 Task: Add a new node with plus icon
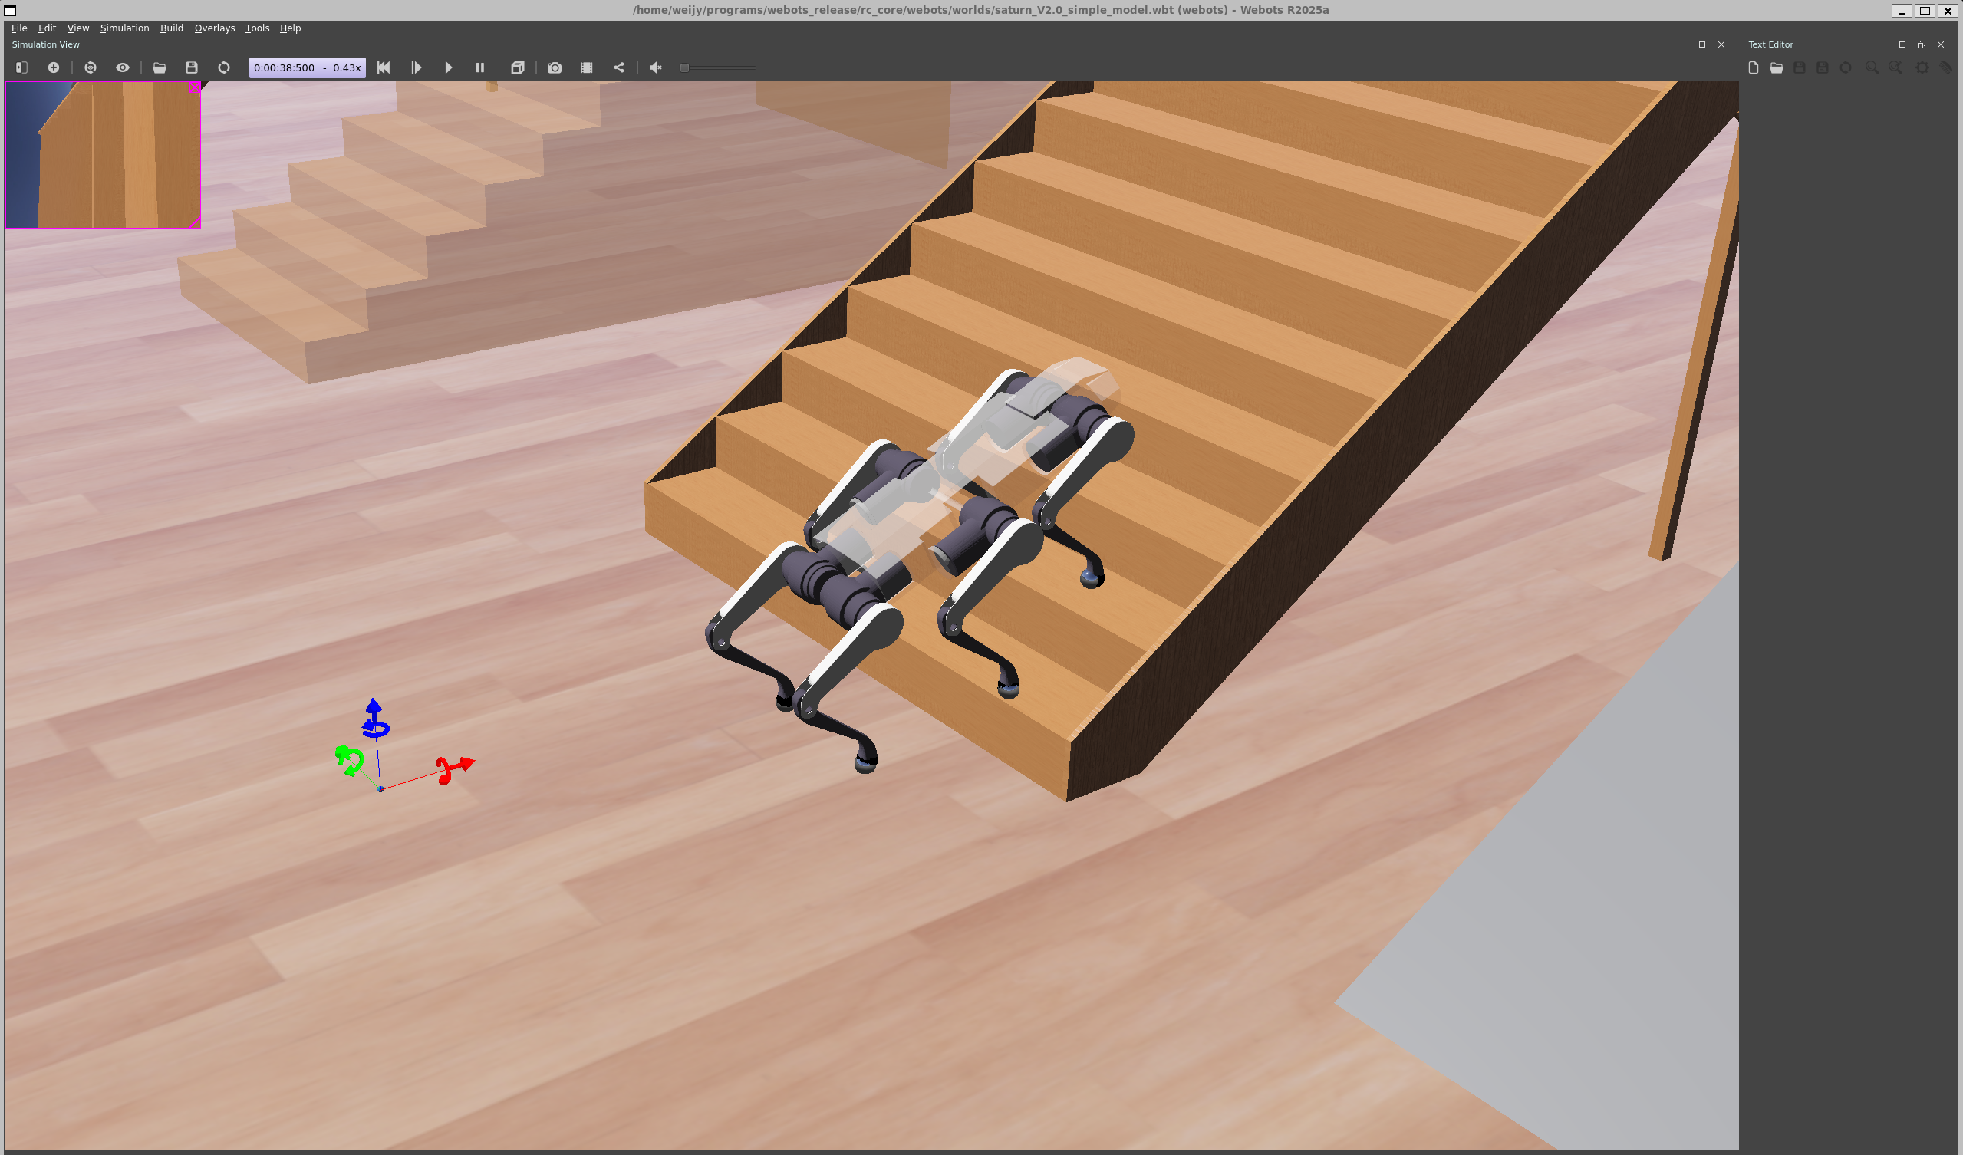point(53,67)
